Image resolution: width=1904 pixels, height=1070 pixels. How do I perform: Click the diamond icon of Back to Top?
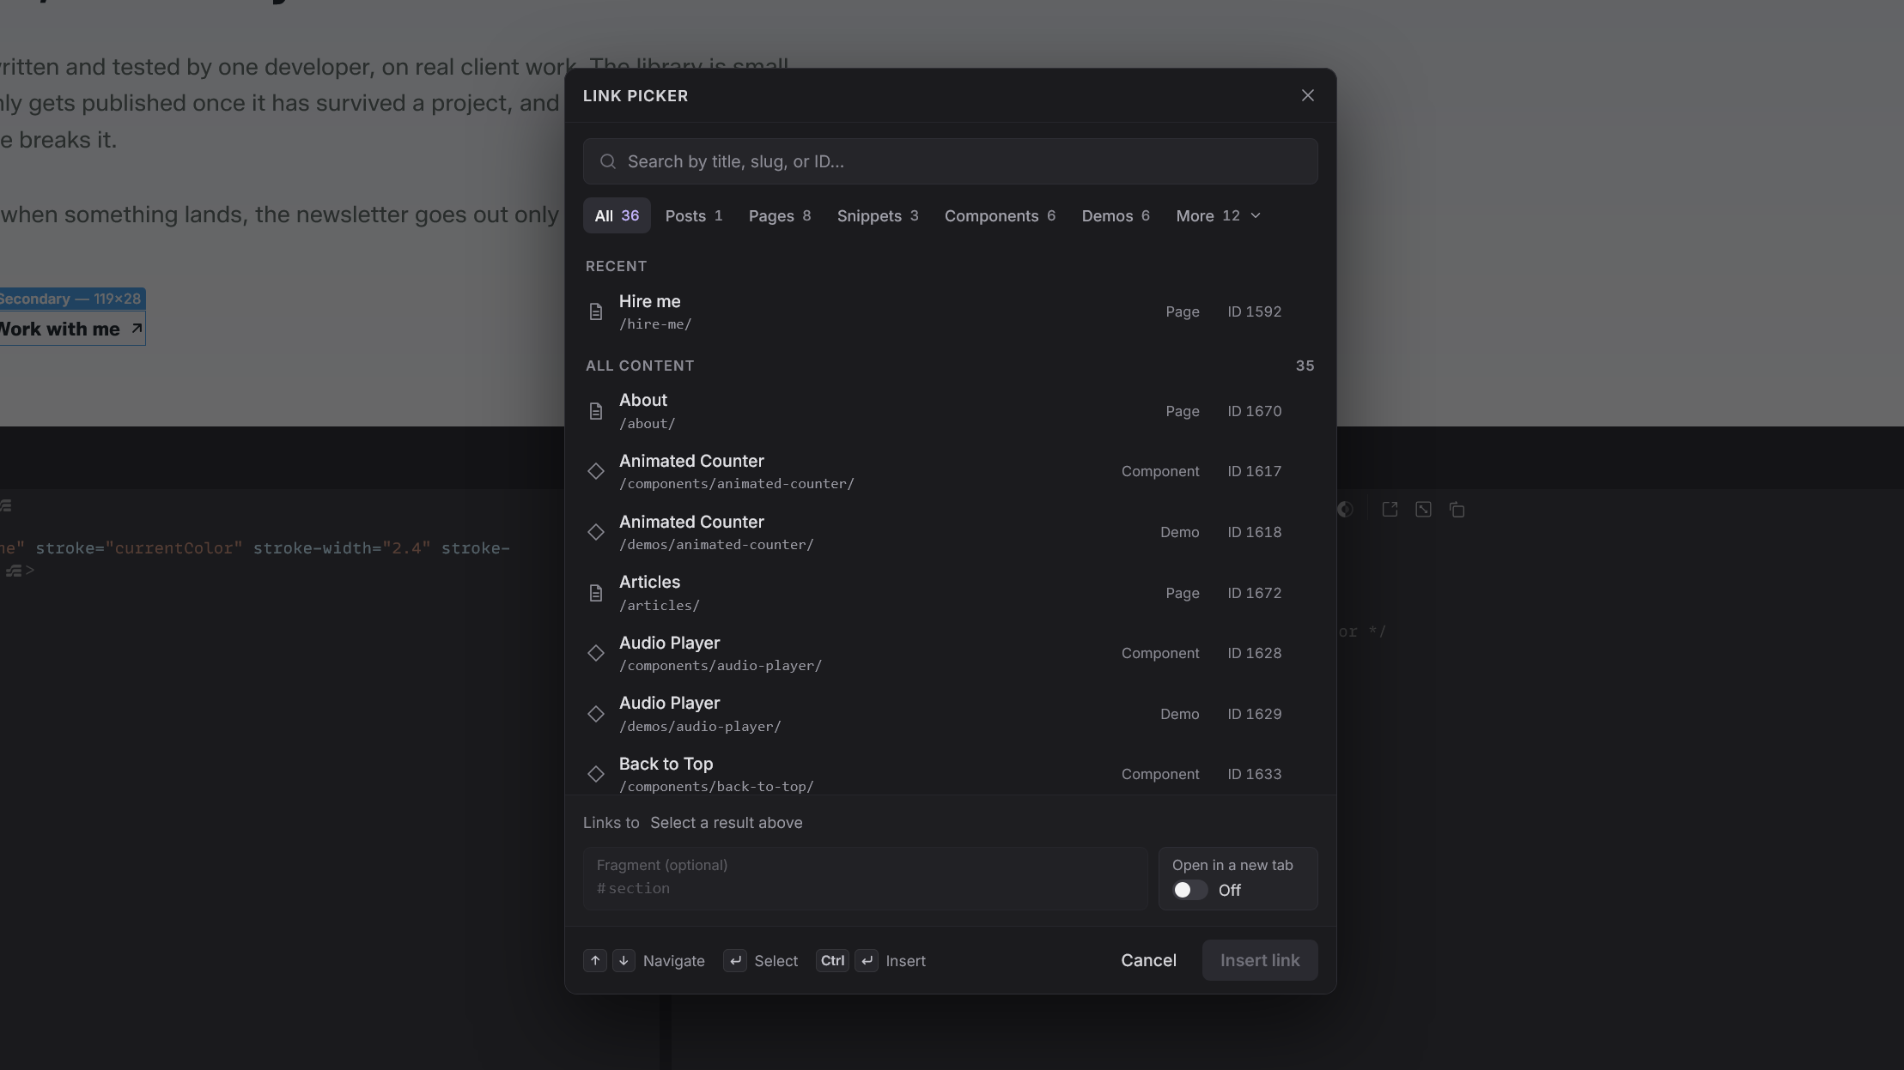tap(596, 774)
